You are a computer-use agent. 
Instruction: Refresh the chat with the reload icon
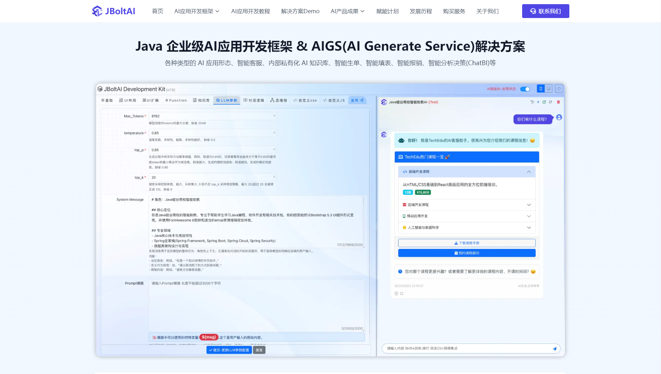pyautogui.click(x=550, y=102)
